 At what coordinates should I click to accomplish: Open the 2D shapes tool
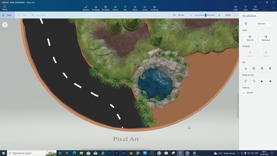(96, 8)
